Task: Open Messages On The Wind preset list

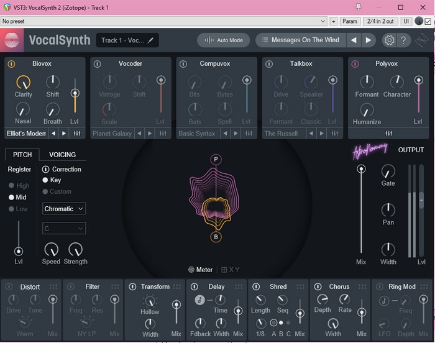Action: tap(300, 40)
